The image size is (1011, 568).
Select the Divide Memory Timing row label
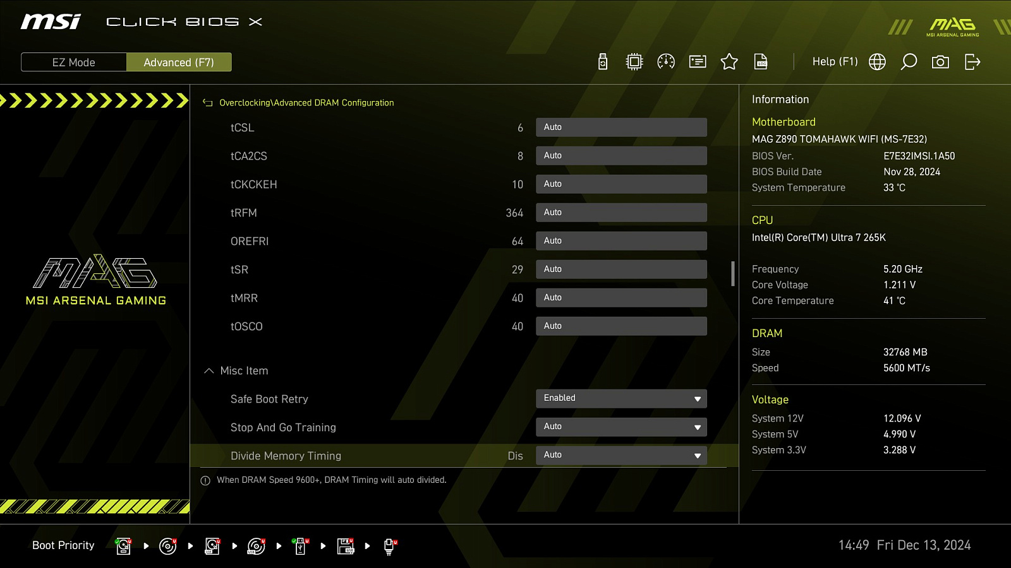tap(286, 456)
